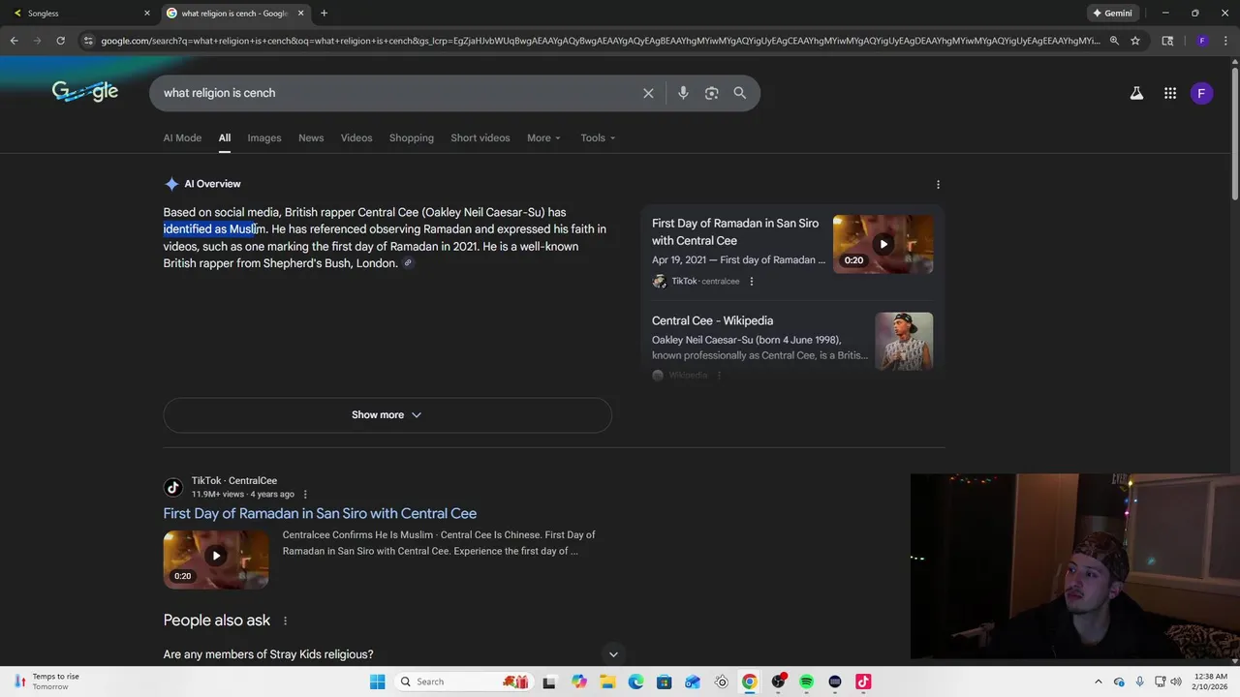Select the All results tab
This screenshot has height=697, width=1240.
[x=225, y=137]
